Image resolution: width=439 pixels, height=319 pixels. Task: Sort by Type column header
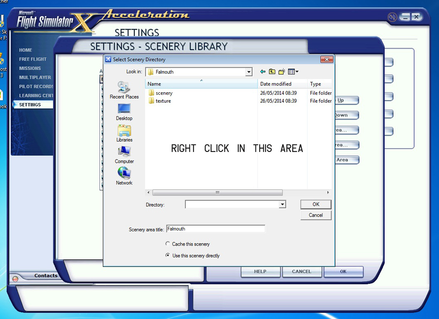click(x=320, y=84)
